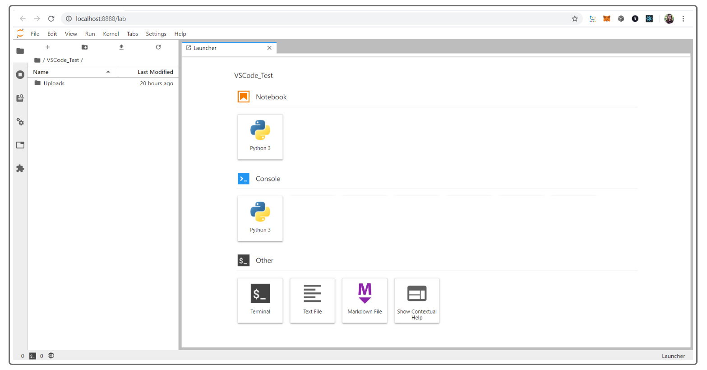Open the Settings menu

tap(156, 34)
